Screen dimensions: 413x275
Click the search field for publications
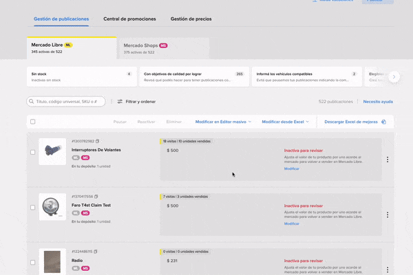[66, 102]
